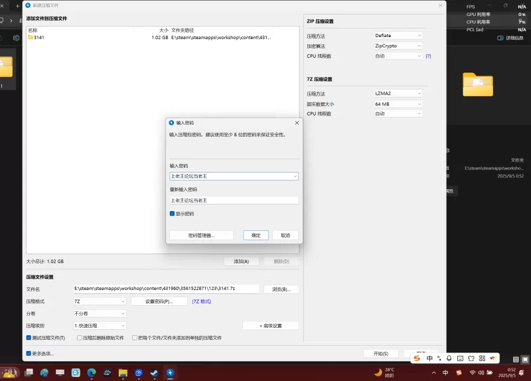Click the 浏览(B)... button
Image resolution: width=531 pixels, height=381 pixels.
pyautogui.click(x=281, y=289)
